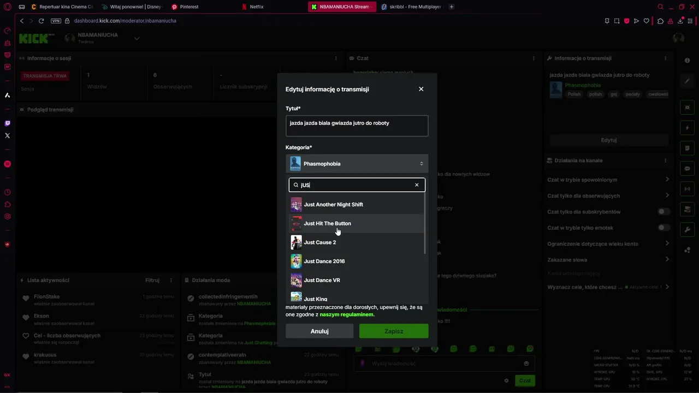Select Just Dance 2016 category
This screenshot has width=699, height=393.
tap(357, 261)
